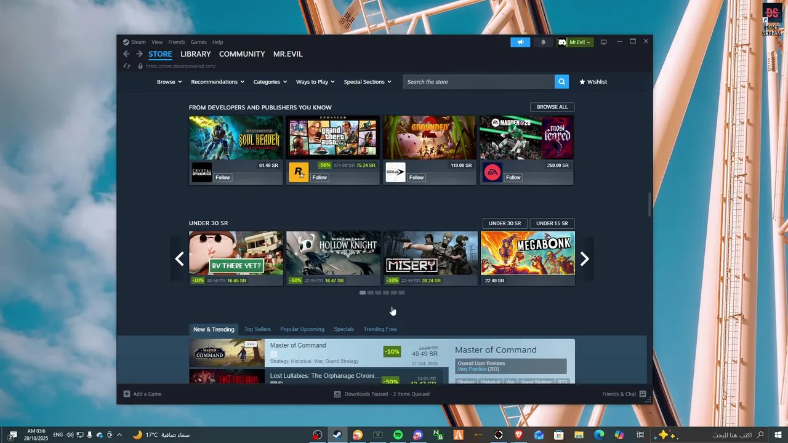Expand the Recommendations dropdown
This screenshot has width=788, height=443.
point(217,81)
